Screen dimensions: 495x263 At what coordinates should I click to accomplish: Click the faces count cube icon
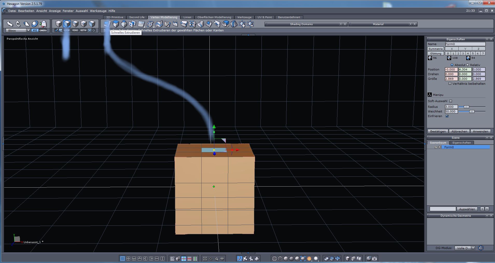[x=468, y=58]
